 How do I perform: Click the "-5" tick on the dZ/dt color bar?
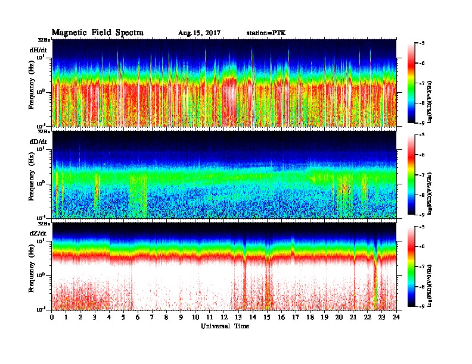click(422, 227)
